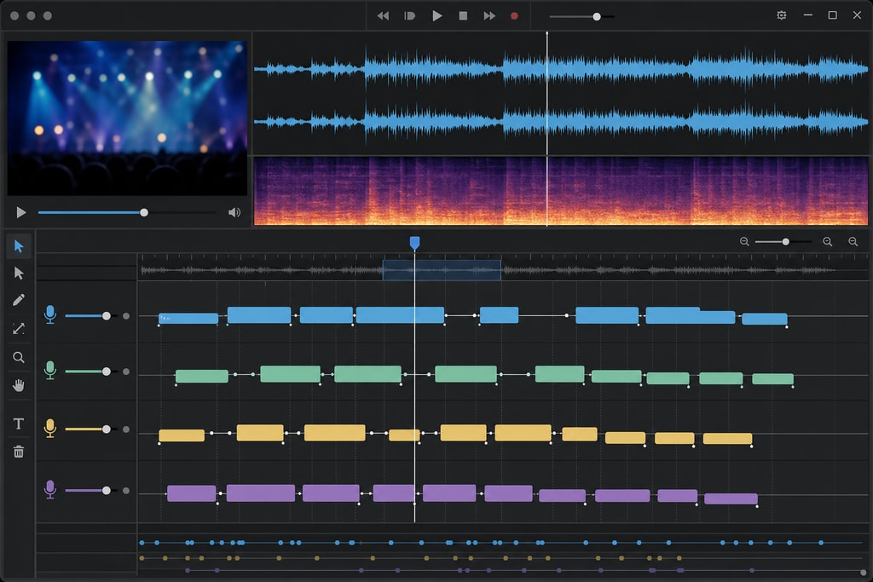The height and width of the screenshot is (582, 873).
Task: Click the blue playhead marker on ruler
Action: [x=415, y=243]
